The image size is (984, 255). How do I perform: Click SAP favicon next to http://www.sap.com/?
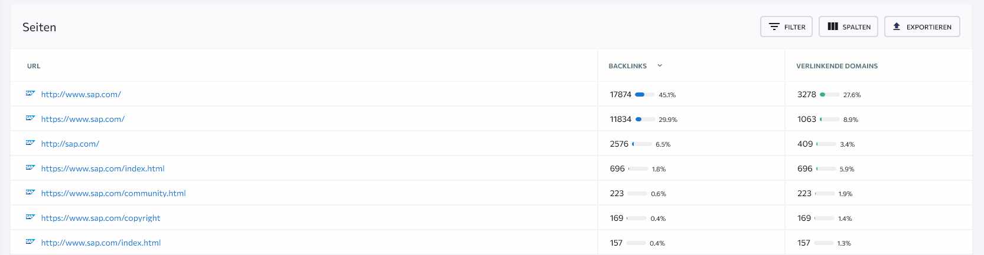(31, 93)
